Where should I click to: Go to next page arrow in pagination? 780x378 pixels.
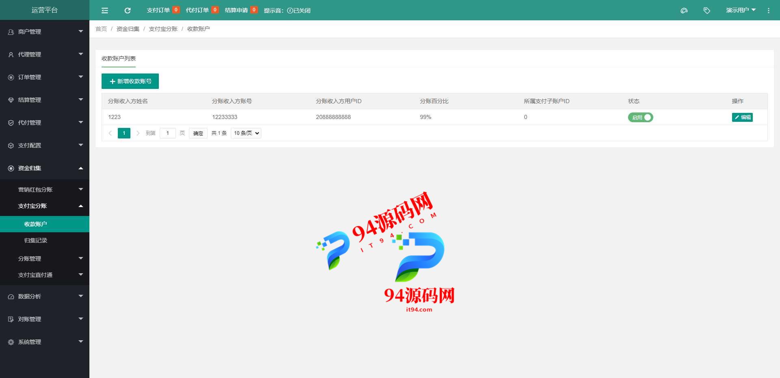pyautogui.click(x=138, y=133)
